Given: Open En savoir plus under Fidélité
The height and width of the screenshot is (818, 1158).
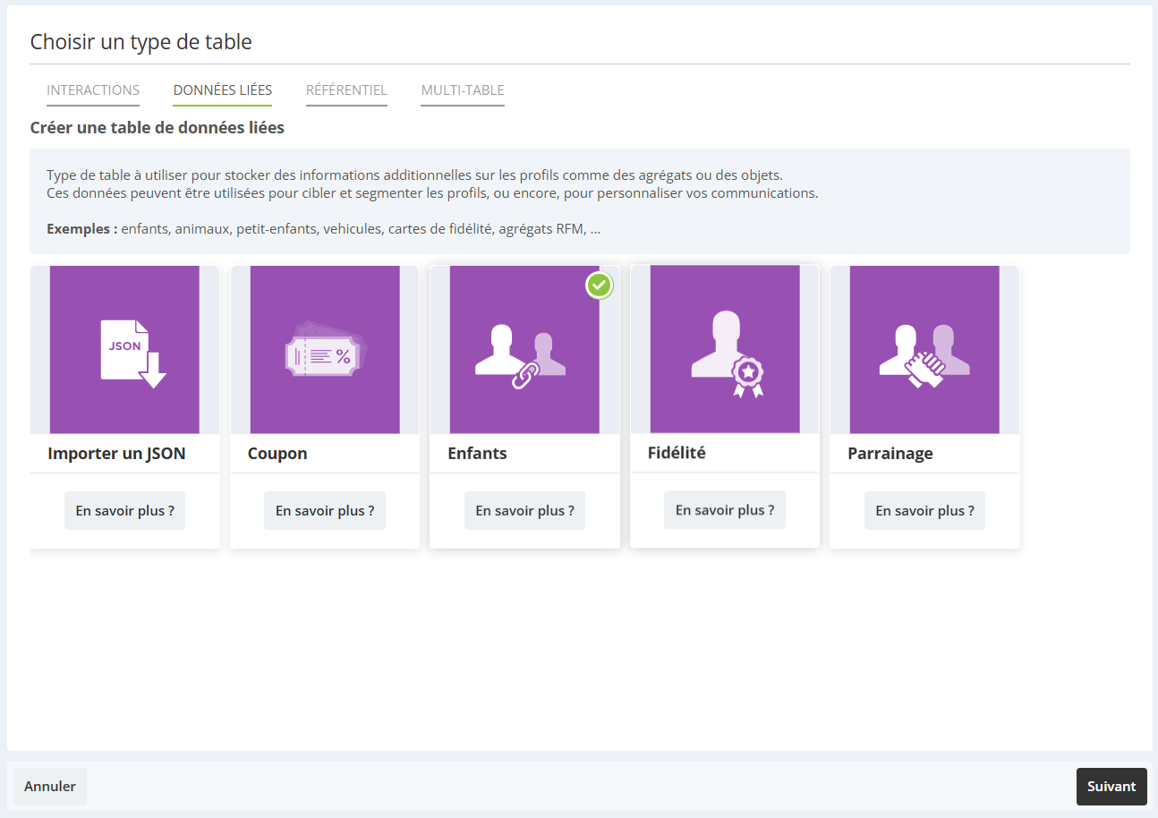Looking at the screenshot, I should (x=725, y=510).
